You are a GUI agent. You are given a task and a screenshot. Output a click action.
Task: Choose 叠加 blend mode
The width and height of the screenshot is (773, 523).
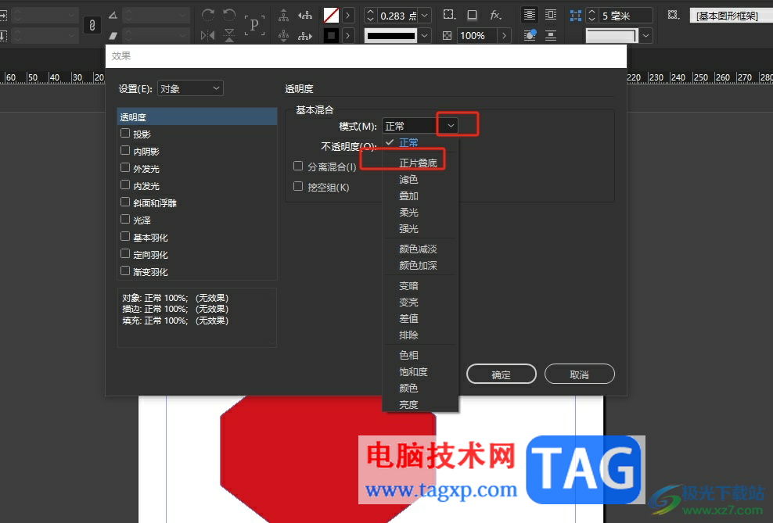(408, 196)
